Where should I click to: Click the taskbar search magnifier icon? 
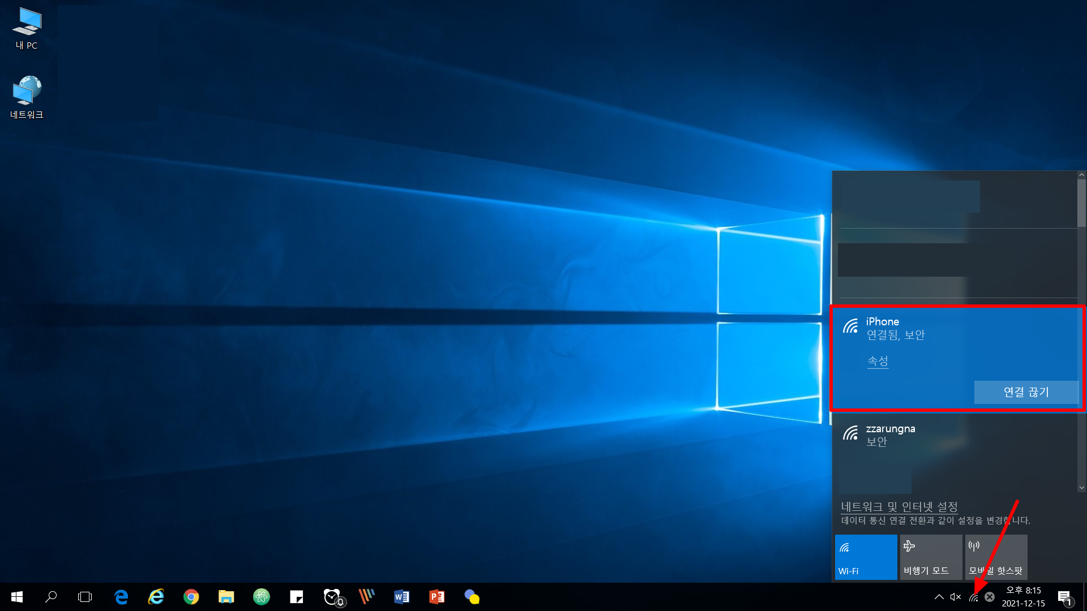point(51,597)
